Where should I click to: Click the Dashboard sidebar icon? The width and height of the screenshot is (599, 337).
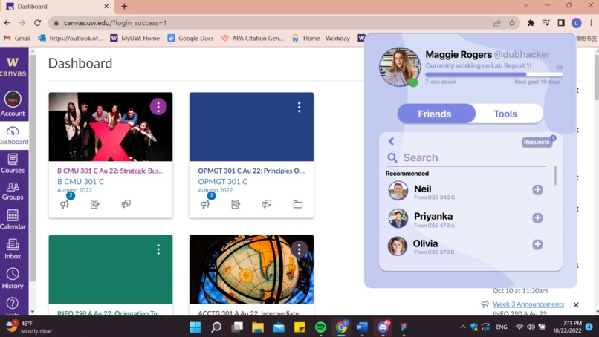coord(14,136)
